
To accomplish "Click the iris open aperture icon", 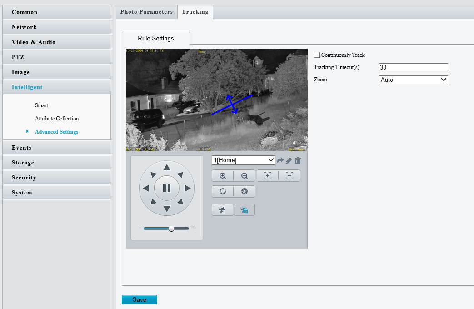I will click(x=223, y=191).
